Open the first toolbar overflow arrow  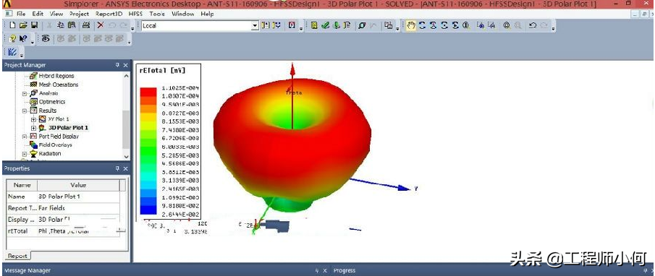(x=132, y=29)
